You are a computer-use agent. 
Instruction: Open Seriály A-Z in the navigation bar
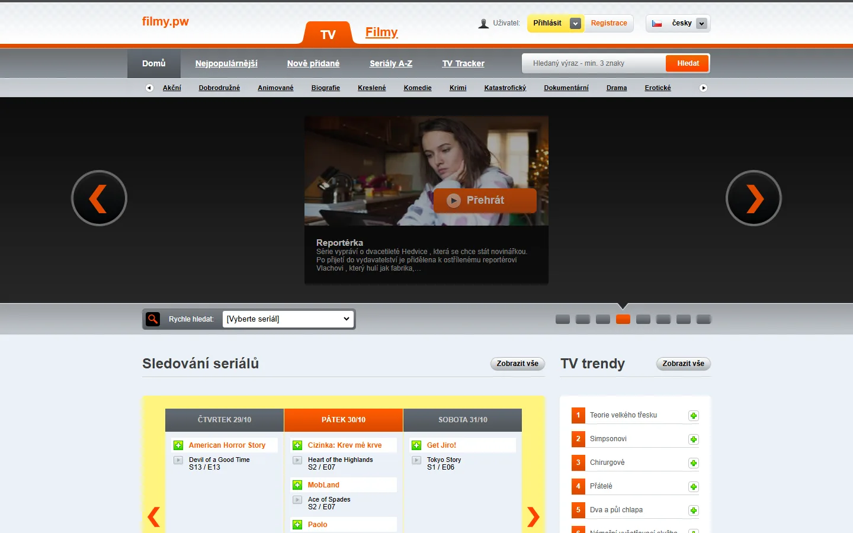pos(391,63)
